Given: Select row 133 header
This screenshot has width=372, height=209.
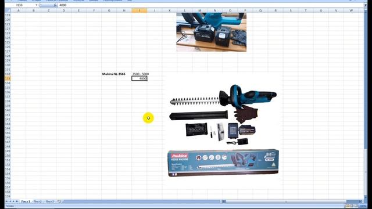Looking at the screenshot, I should coord(8,78).
